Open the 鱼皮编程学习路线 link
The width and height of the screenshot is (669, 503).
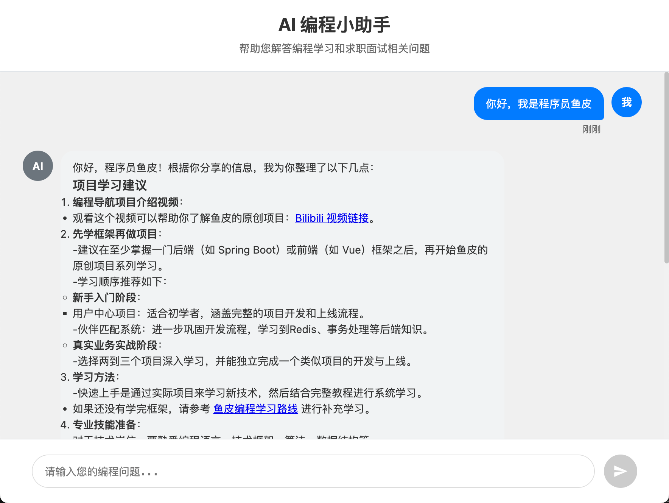click(255, 409)
